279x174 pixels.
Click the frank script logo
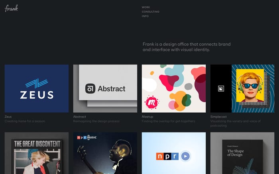(12, 8)
